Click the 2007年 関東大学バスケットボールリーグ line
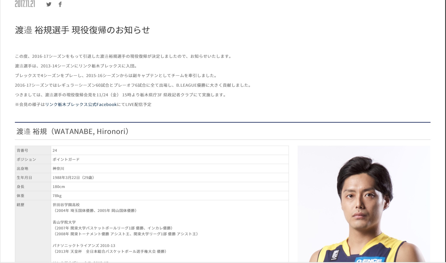The height and width of the screenshot is (263, 446). (113, 228)
